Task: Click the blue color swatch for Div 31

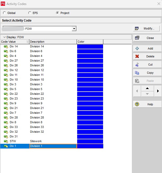Action: coord(90,136)
